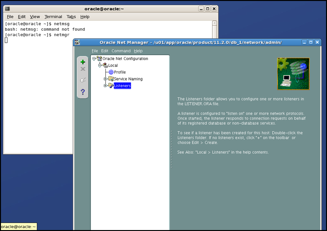Select the Profile tree item

120,72
